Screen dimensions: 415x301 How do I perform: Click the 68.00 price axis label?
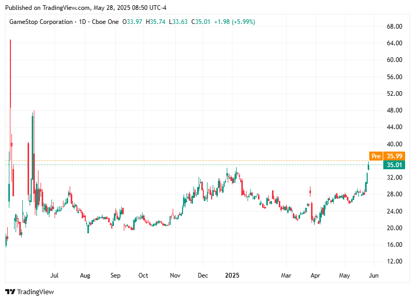tap(394, 27)
